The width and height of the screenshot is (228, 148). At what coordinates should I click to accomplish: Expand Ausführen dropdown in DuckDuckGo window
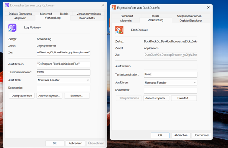(x=170, y=83)
